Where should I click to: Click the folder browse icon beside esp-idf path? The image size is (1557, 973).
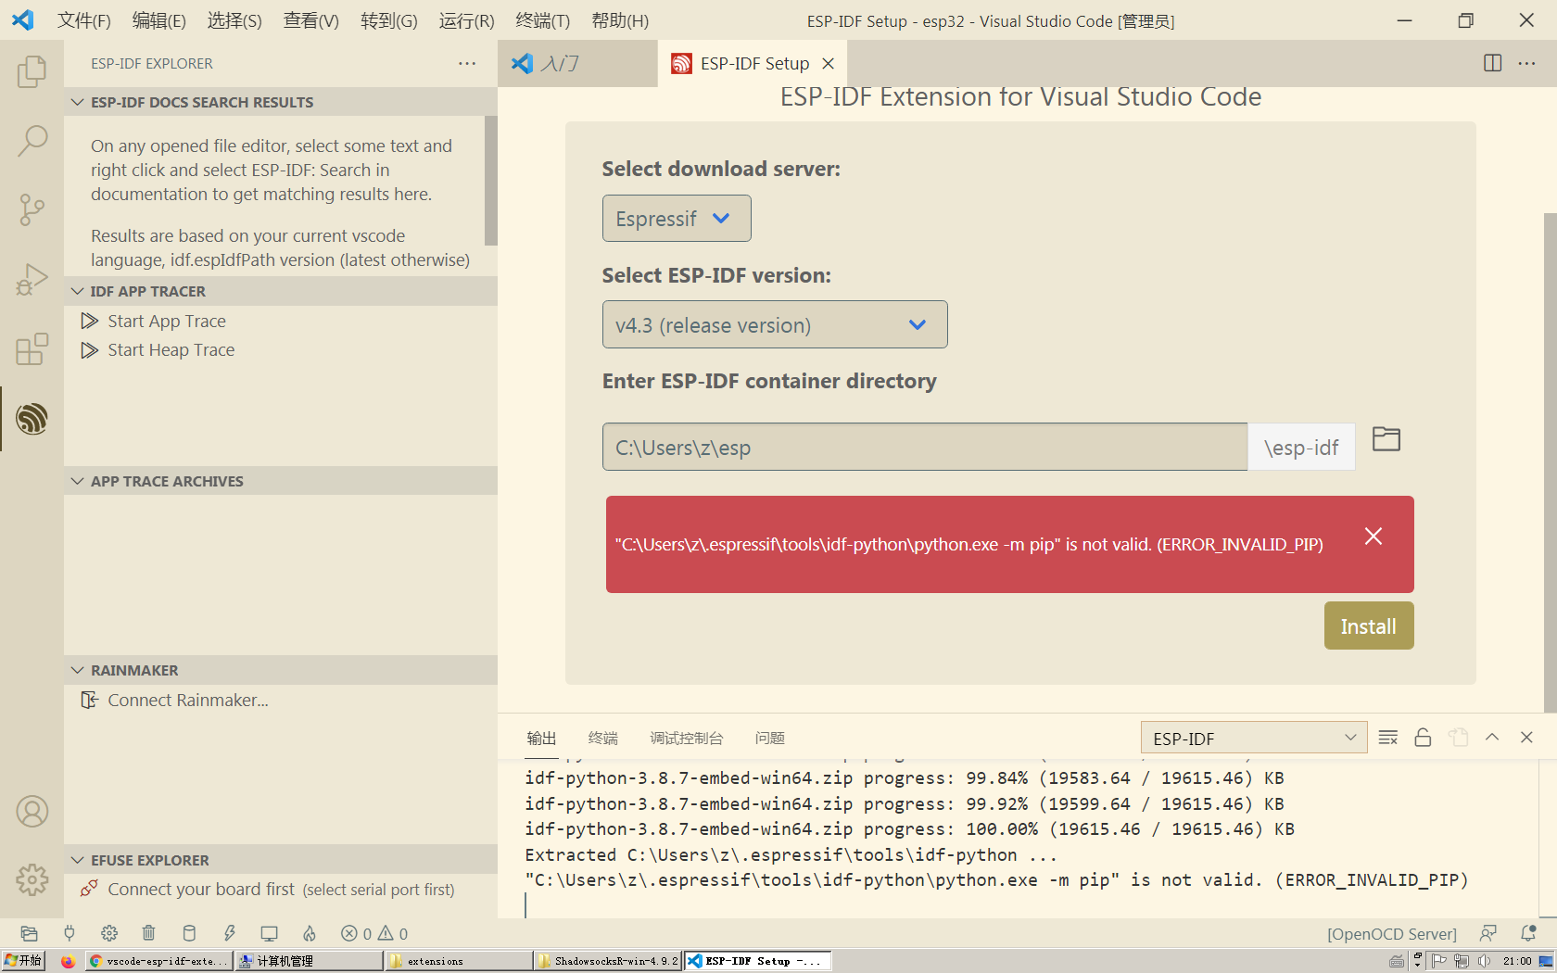click(1386, 439)
